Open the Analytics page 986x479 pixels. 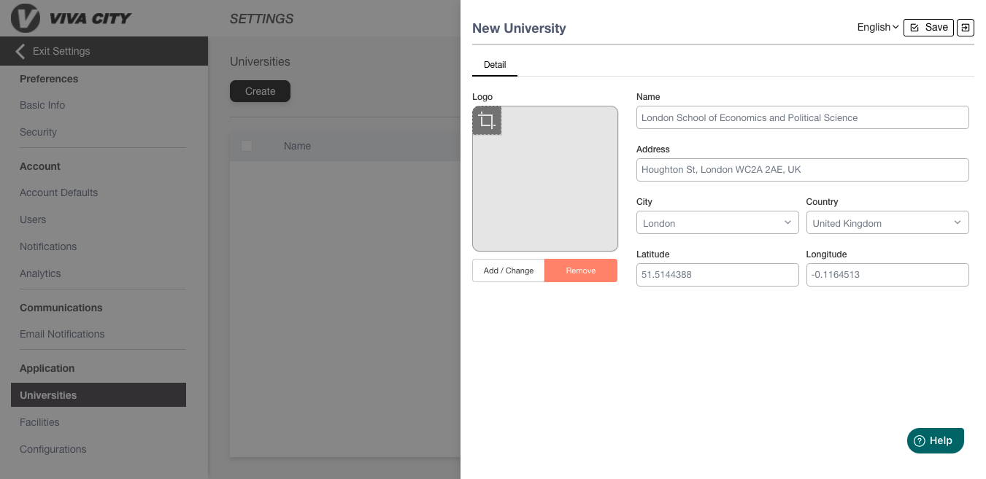40,273
